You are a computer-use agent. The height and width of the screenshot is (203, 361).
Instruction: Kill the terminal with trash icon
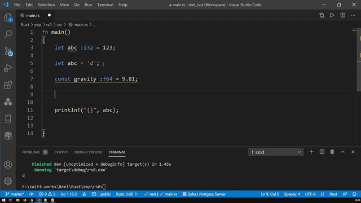point(332,152)
